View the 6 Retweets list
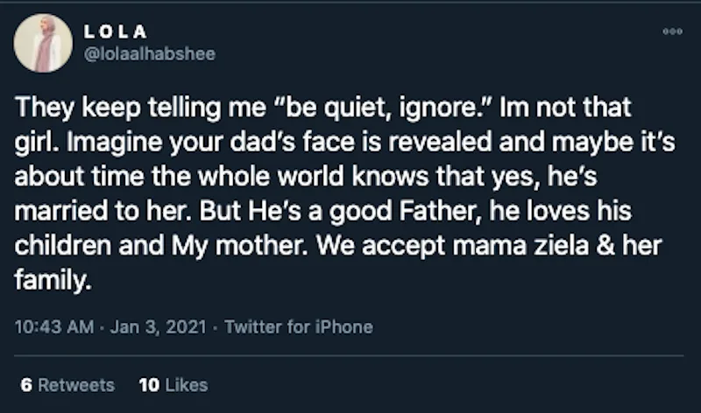The image size is (701, 413). pyautogui.click(x=67, y=384)
